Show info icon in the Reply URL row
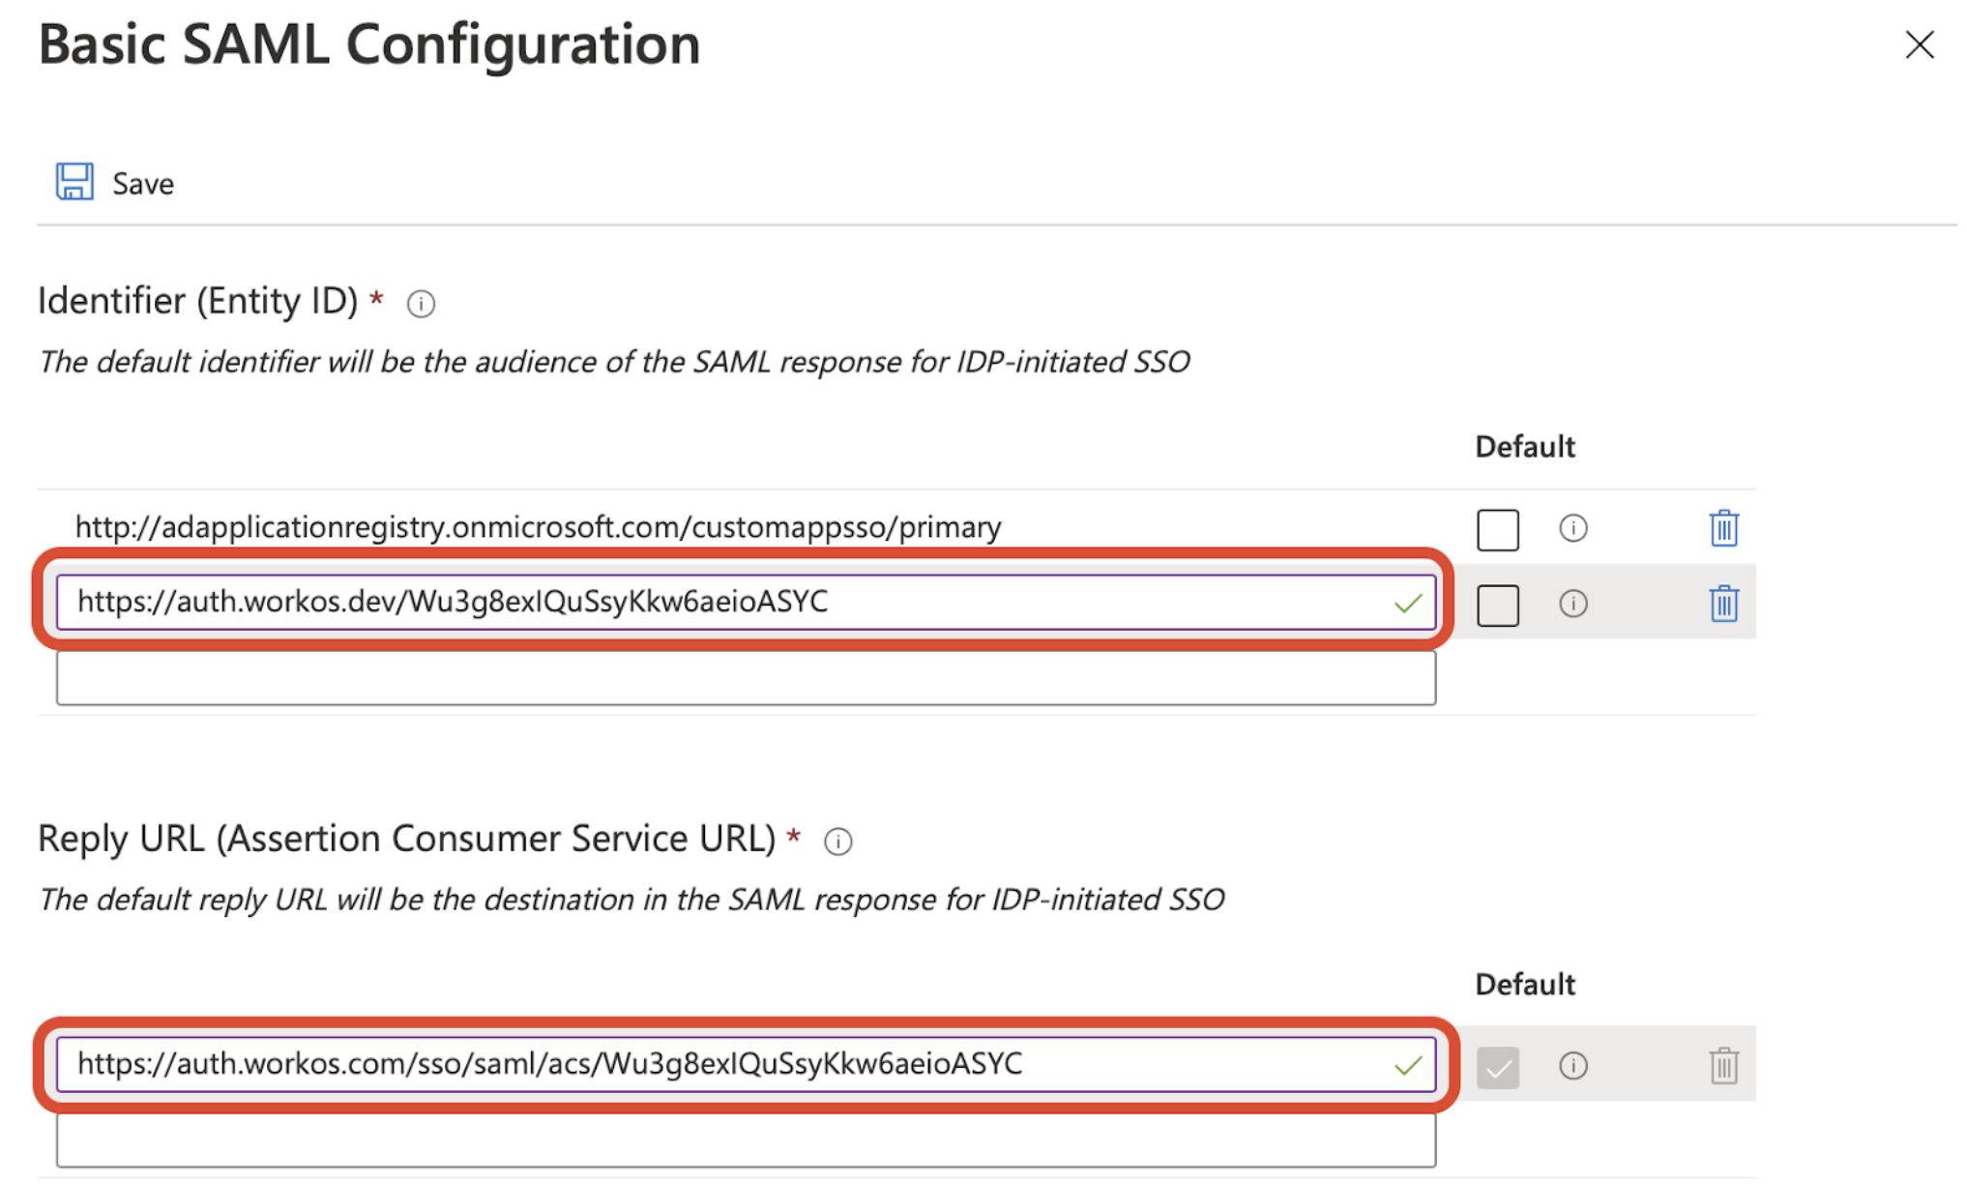Screen dimensions: 1967x1184 pyautogui.click(x=1573, y=1066)
